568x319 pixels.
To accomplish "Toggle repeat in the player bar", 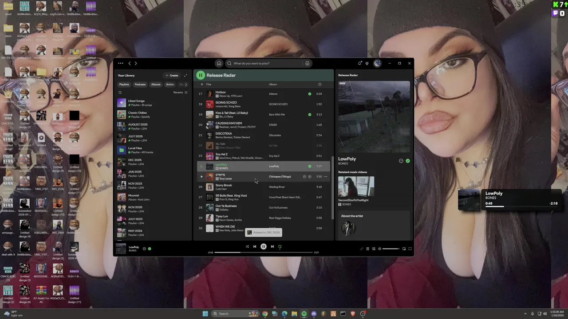I will click(280, 246).
